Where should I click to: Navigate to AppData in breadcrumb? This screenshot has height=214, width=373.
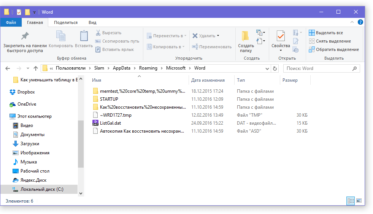122,68
